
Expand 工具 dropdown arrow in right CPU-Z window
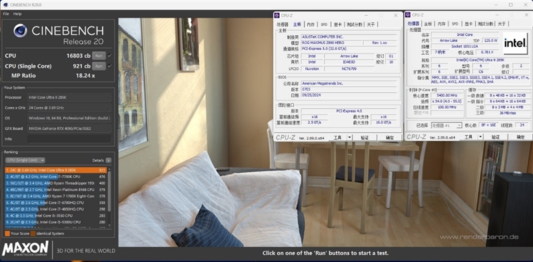(480, 137)
